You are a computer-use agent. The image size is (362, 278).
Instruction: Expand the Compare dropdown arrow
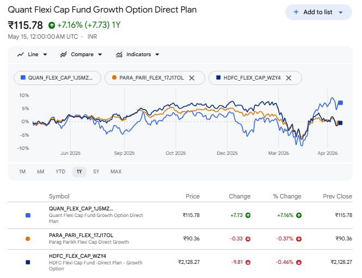click(100, 55)
